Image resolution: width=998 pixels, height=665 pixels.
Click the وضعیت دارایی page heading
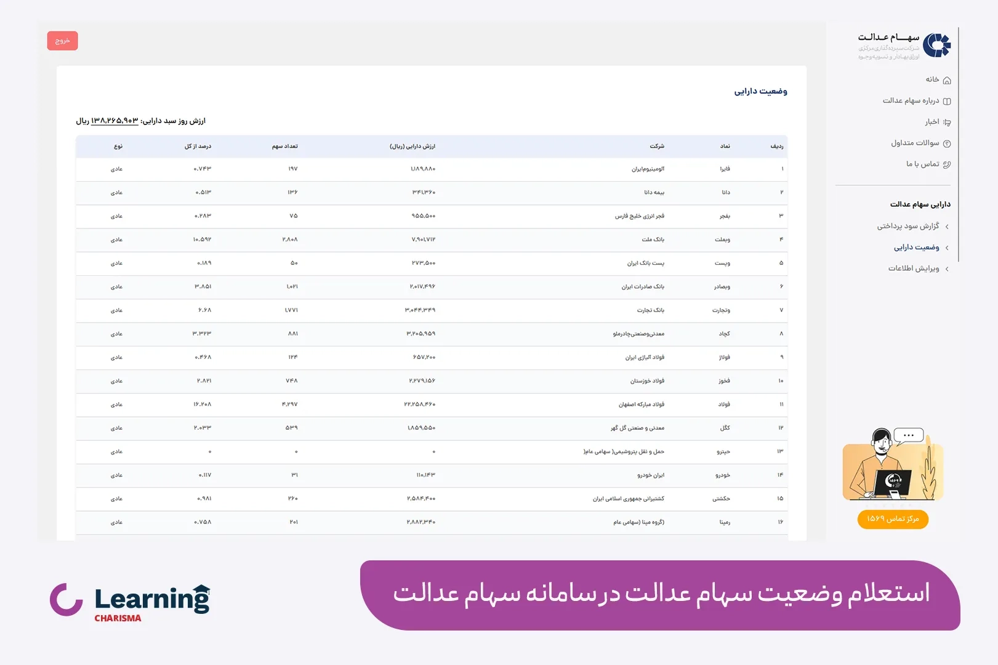pos(760,91)
